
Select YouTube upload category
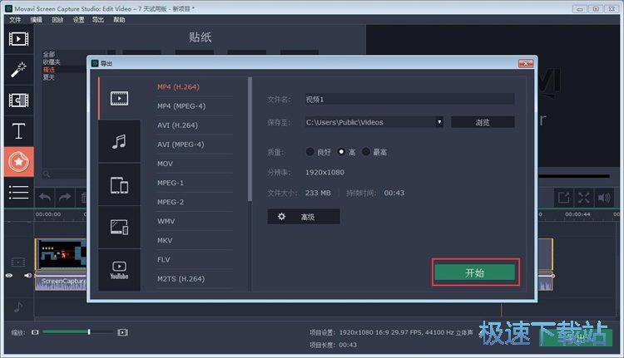click(119, 270)
